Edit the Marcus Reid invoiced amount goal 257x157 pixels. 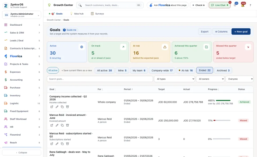pos(57,125)
